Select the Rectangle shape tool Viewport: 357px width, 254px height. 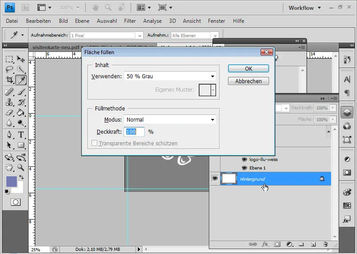(x=21, y=145)
